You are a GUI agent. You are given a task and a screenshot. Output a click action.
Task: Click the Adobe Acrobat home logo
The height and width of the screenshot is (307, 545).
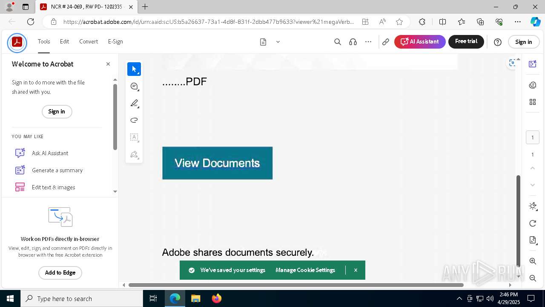(17, 42)
